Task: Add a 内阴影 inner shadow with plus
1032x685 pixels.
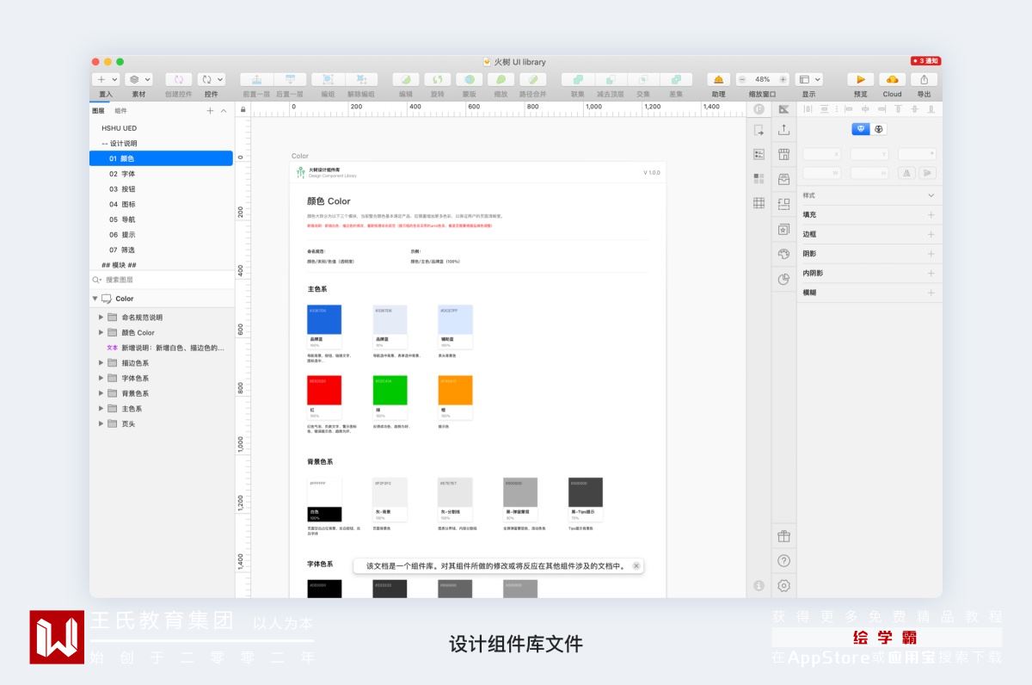Action: (x=931, y=273)
